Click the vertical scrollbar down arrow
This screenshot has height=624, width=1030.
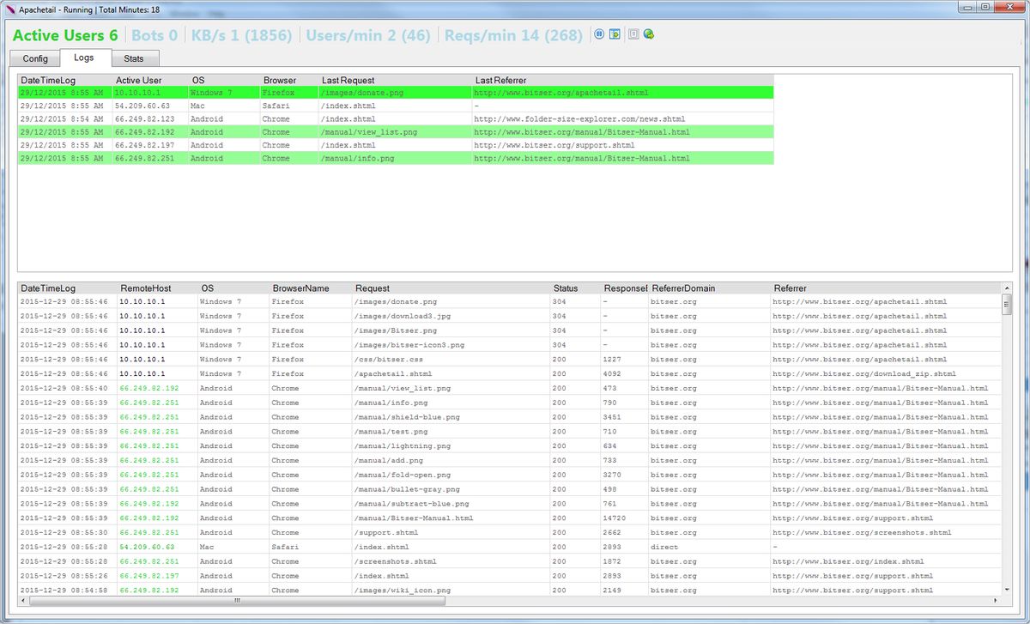click(1007, 590)
